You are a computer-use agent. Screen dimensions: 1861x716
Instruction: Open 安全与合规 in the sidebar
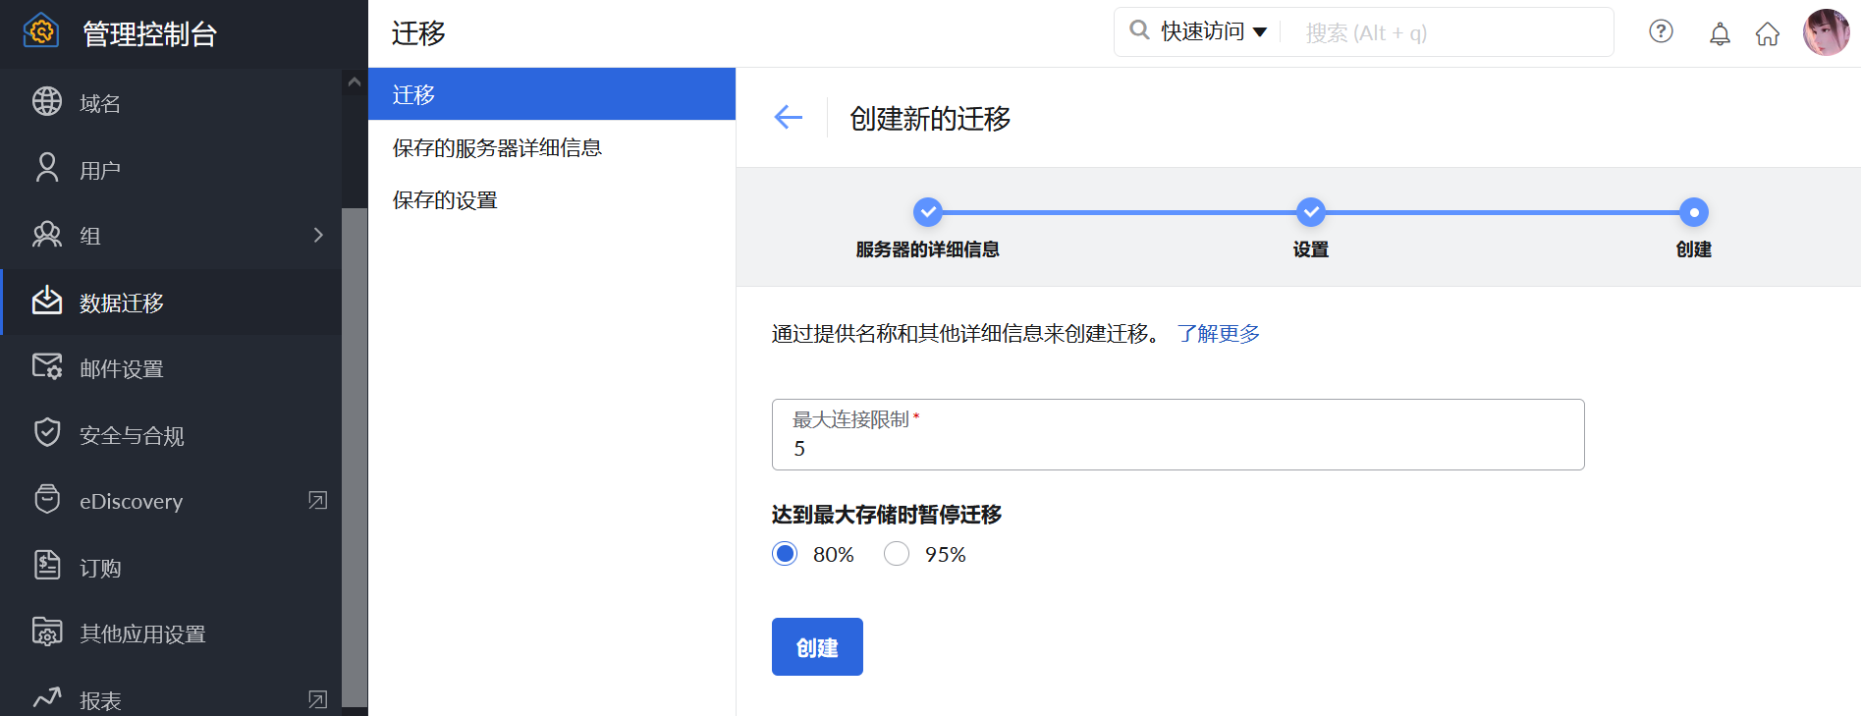(x=132, y=435)
